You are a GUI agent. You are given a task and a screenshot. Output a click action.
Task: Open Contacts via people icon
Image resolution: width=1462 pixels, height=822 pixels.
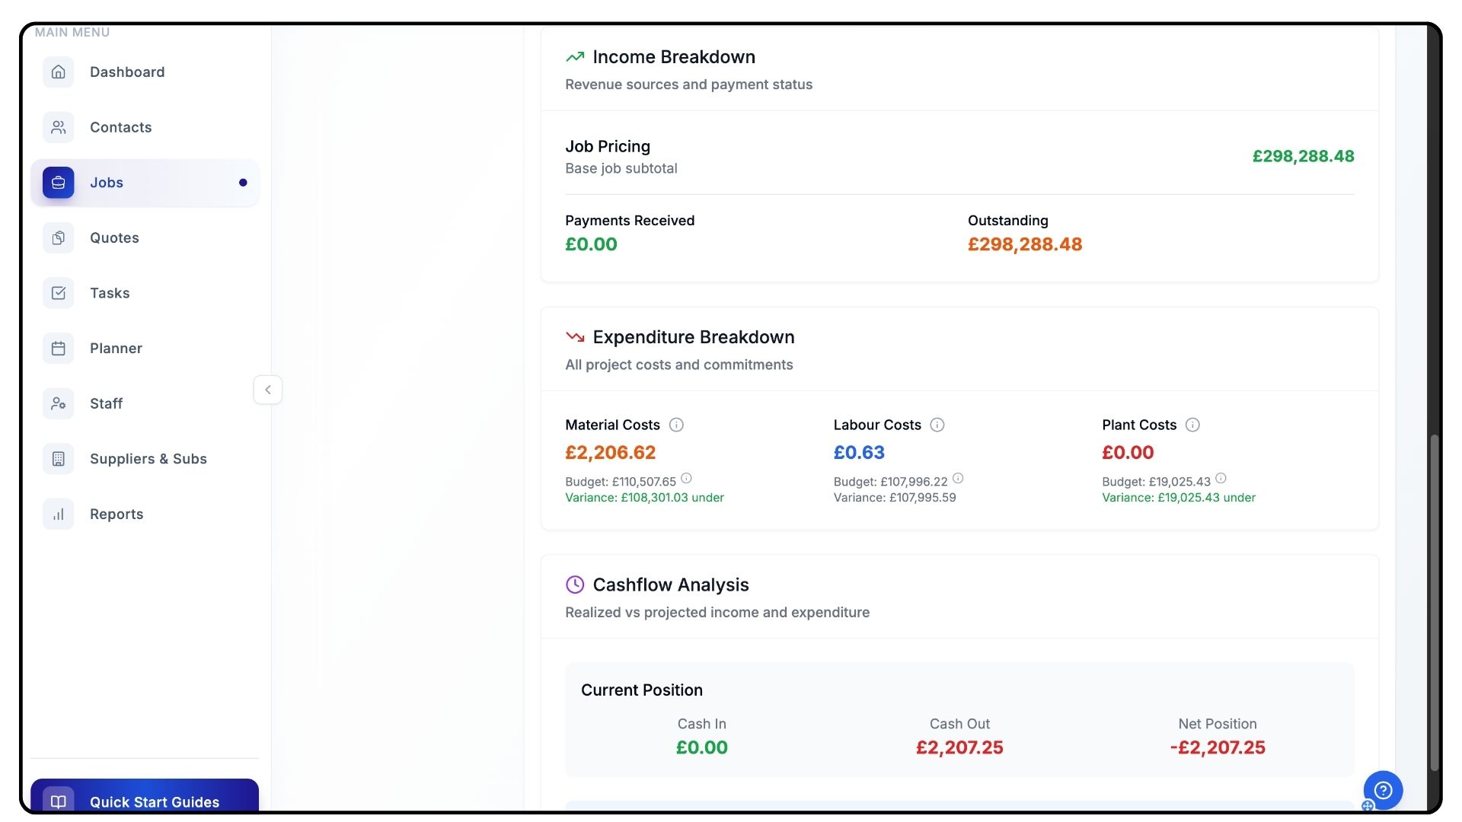pos(59,128)
